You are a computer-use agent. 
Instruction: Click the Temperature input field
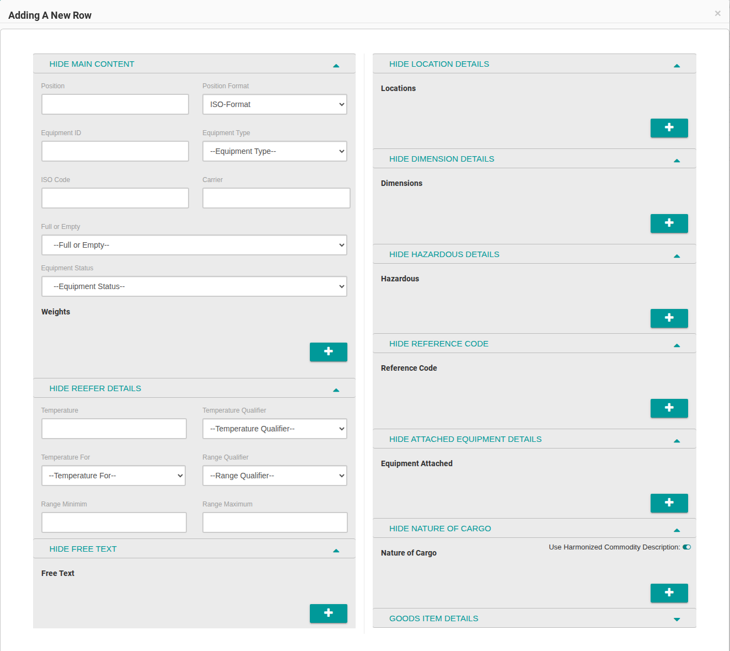pos(114,429)
